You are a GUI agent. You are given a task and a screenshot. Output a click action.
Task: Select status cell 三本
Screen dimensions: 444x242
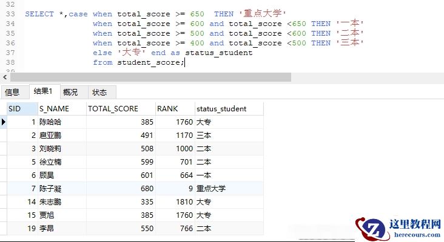coord(229,136)
